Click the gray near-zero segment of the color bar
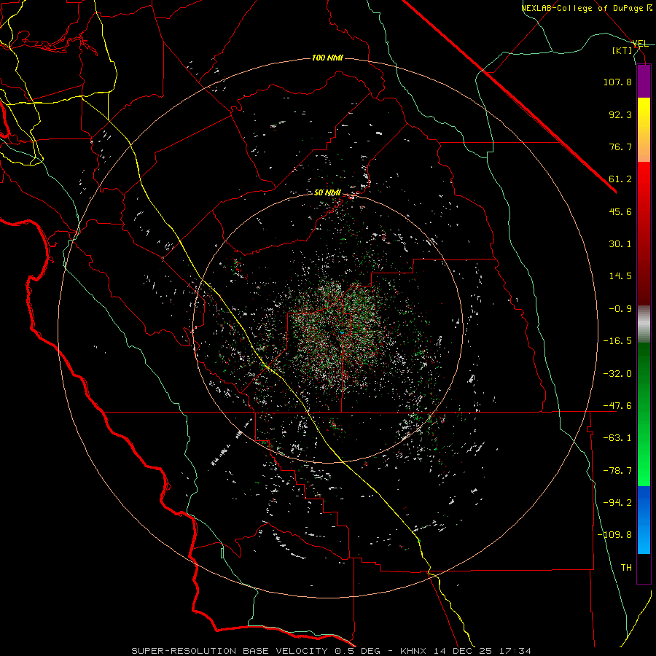 (x=644, y=324)
